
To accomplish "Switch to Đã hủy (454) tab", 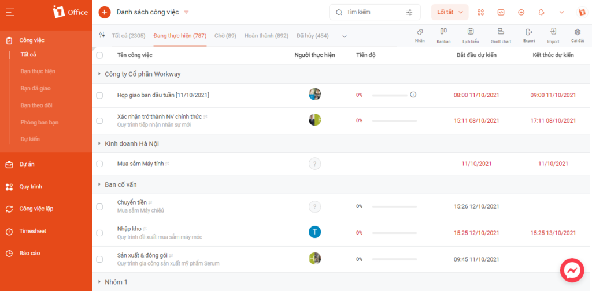I will coord(313,36).
